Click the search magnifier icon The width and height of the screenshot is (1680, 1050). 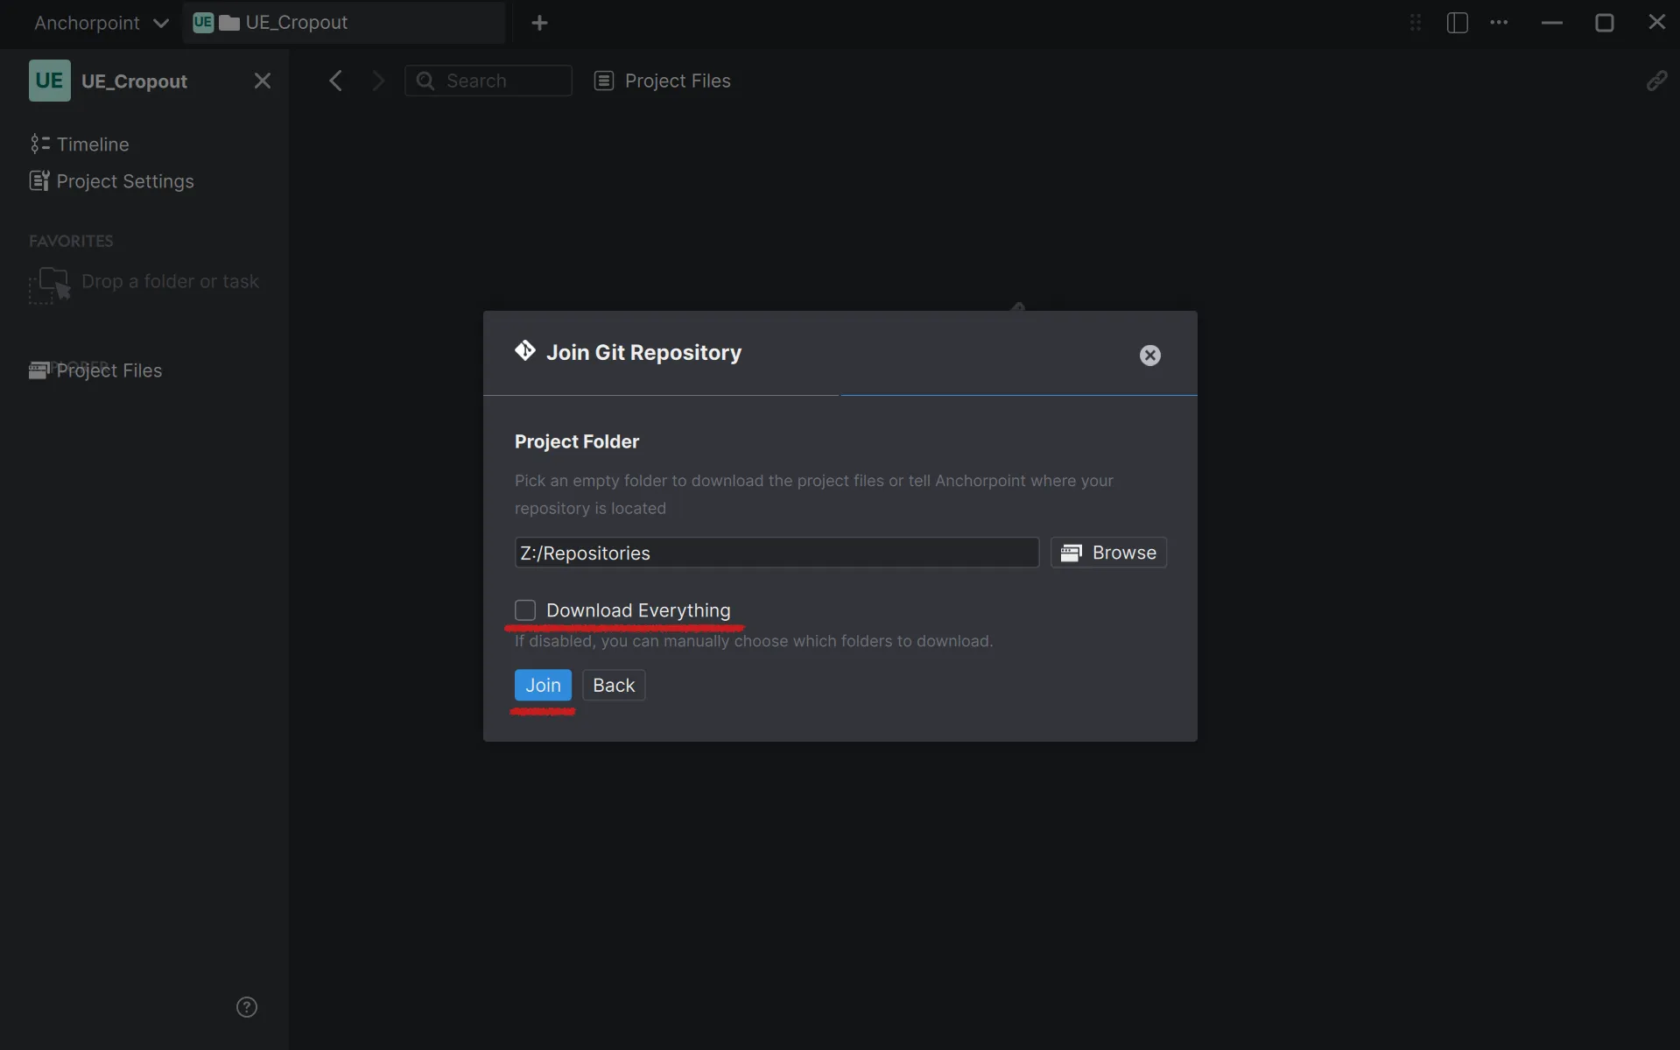tap(426, 81)
